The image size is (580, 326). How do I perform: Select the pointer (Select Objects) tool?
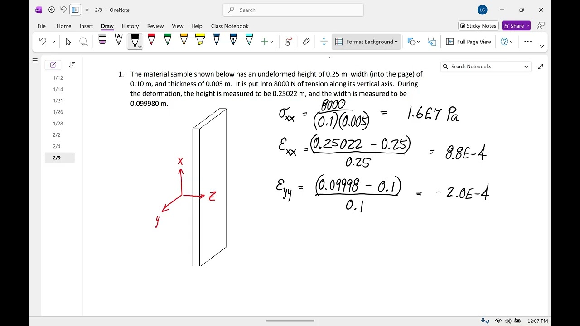(68, 42)
